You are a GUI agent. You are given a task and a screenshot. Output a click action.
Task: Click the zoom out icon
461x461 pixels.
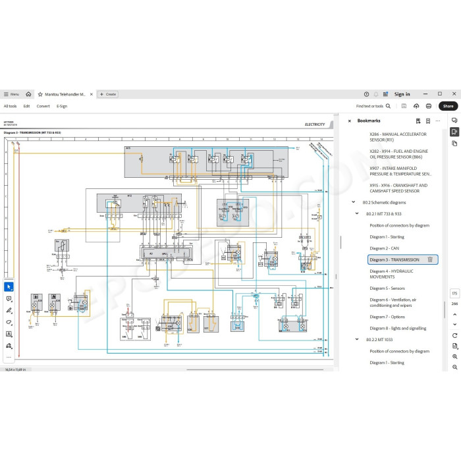pyautogui.click(x=455, y=367)
